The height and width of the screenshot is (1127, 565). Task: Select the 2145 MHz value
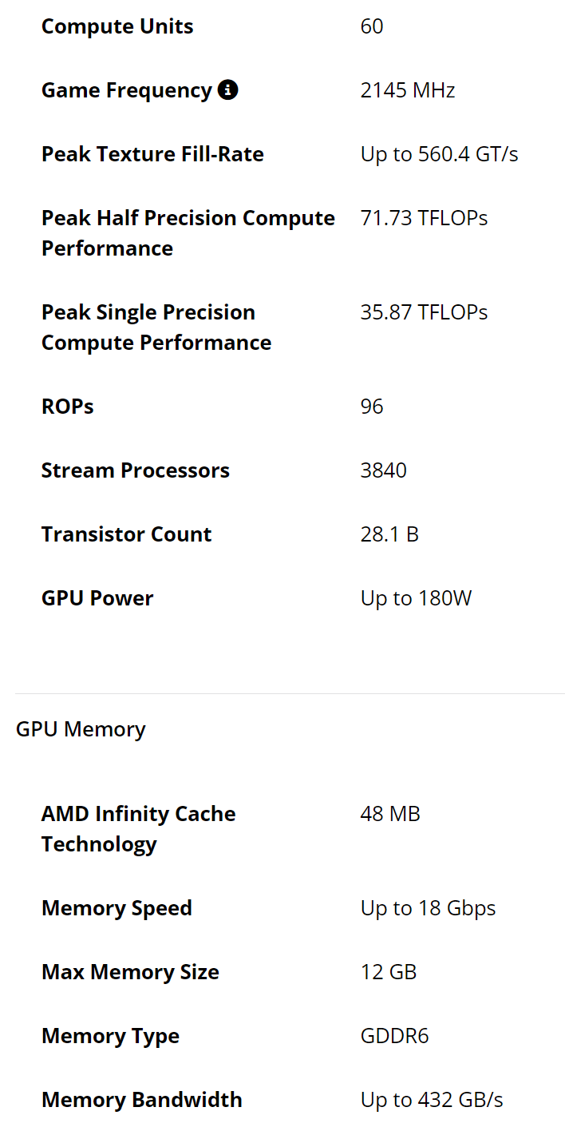tap(408, 90)
